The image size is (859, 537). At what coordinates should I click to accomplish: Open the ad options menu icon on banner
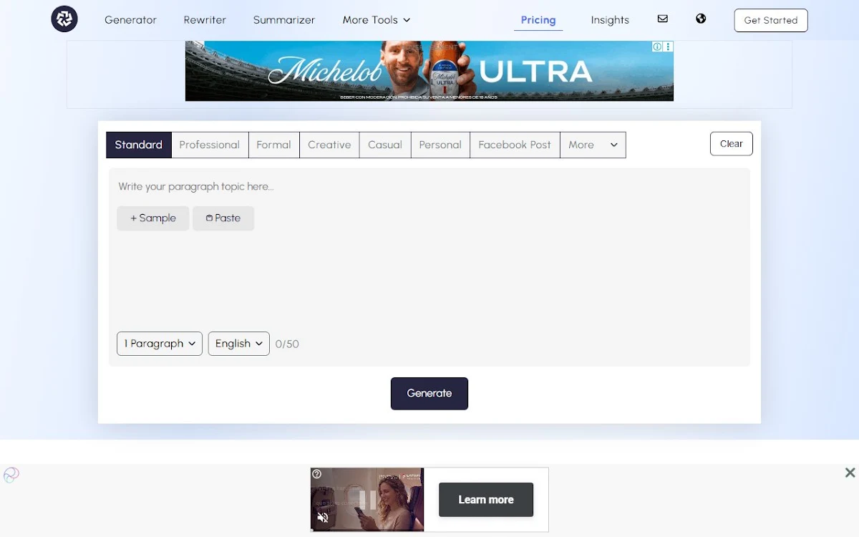[668, 47]
